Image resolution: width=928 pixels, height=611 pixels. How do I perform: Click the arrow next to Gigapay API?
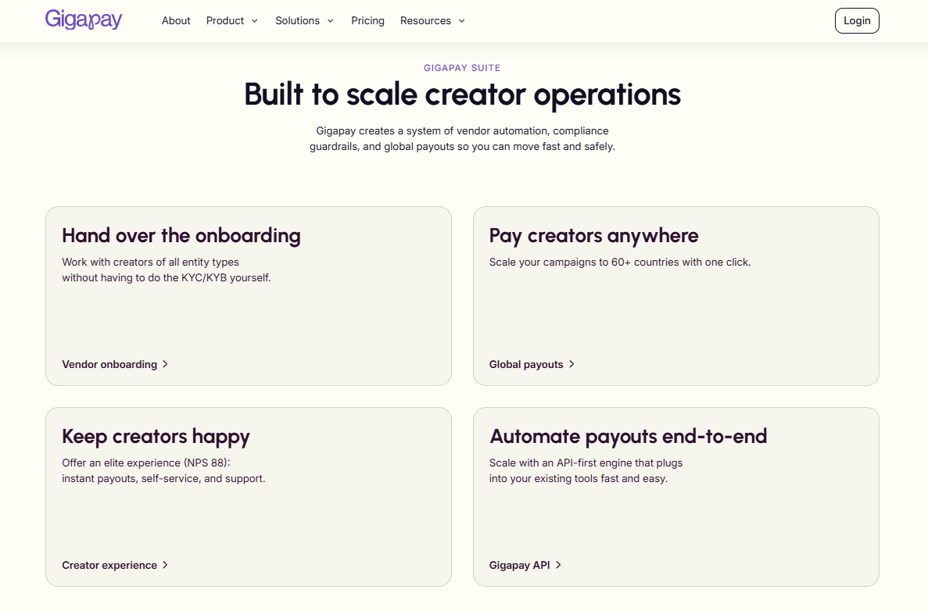pyautogui.click(x=558, y=565)
